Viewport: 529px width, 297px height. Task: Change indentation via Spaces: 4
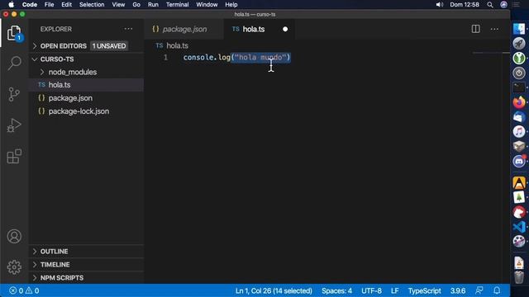[x=336, y=290]
